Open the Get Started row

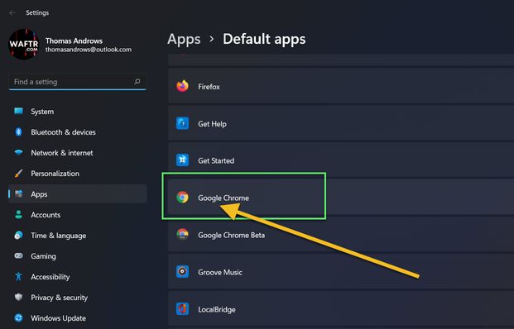[341, 160]
